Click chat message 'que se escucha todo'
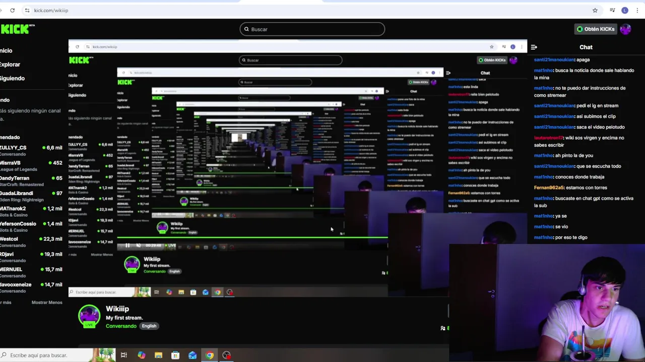645x362 pixels. pos(599,166)
